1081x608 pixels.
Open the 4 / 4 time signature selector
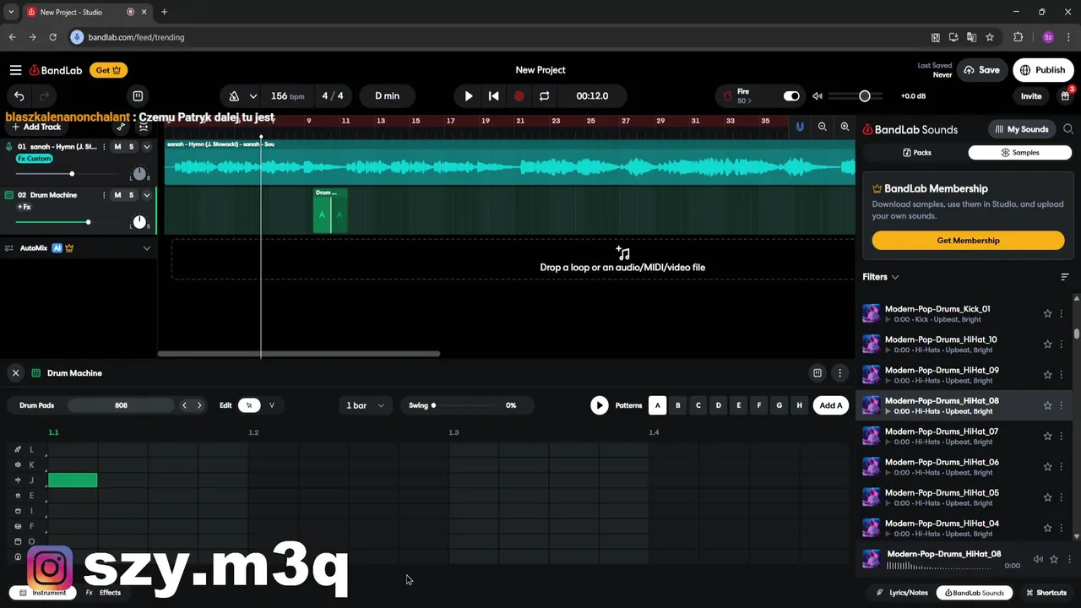(x=333, y=96)
